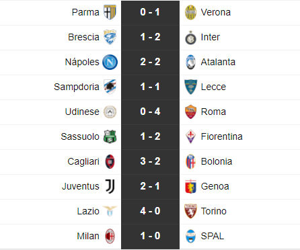Open the Lazio 4 - 0 Torino result
The height and width of the screenshot is (250, 300).
tap(150, 211)
